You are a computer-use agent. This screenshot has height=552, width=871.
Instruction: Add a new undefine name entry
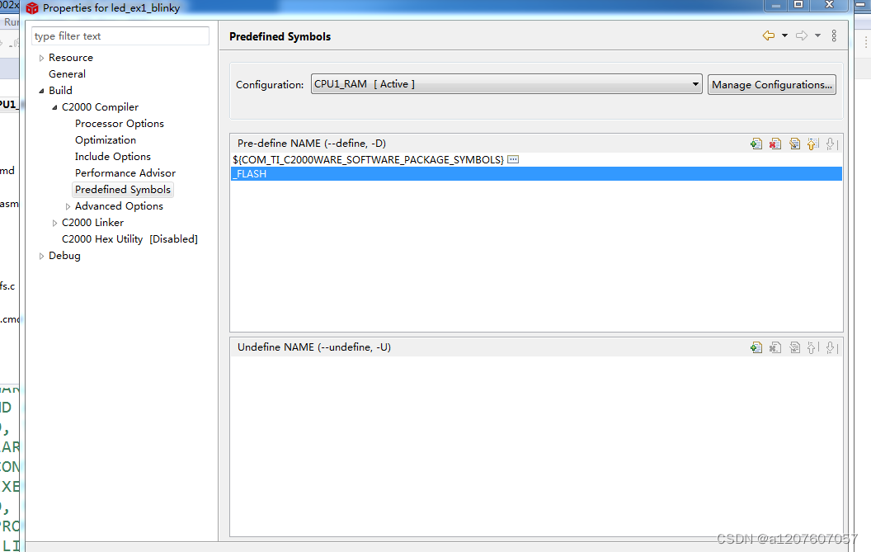pyautogui.click(x=756, y=347)
